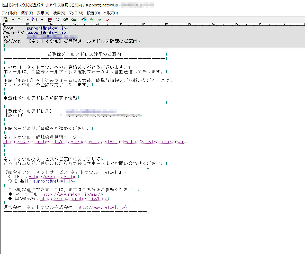Screen dimensions: 305x254
Task: Click the forward toolbar icon with blue arrow
Action: point(34,20)
